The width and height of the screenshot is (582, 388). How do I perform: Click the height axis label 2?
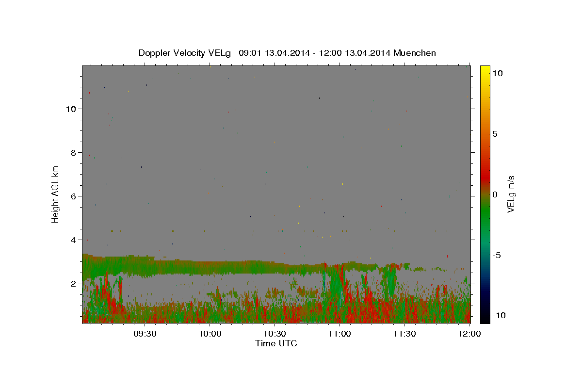[x=75, y=284]
